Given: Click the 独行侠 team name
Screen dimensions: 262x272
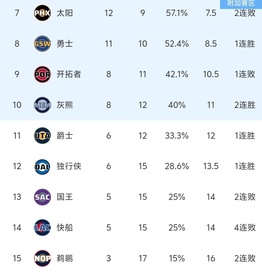Looking at the screenshot, I should 69,166.
